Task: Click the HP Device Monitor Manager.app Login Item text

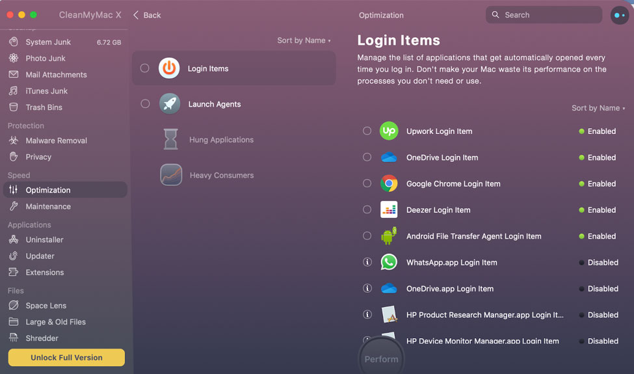Action: click(482, 341)
